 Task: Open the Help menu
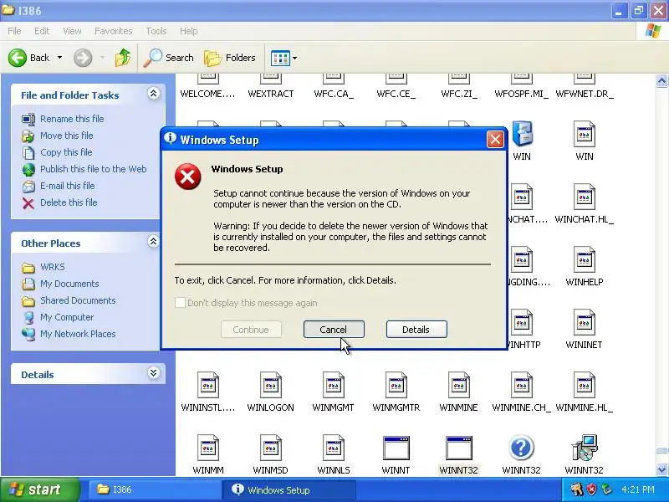pyautogui.click(x=189, y=31)
